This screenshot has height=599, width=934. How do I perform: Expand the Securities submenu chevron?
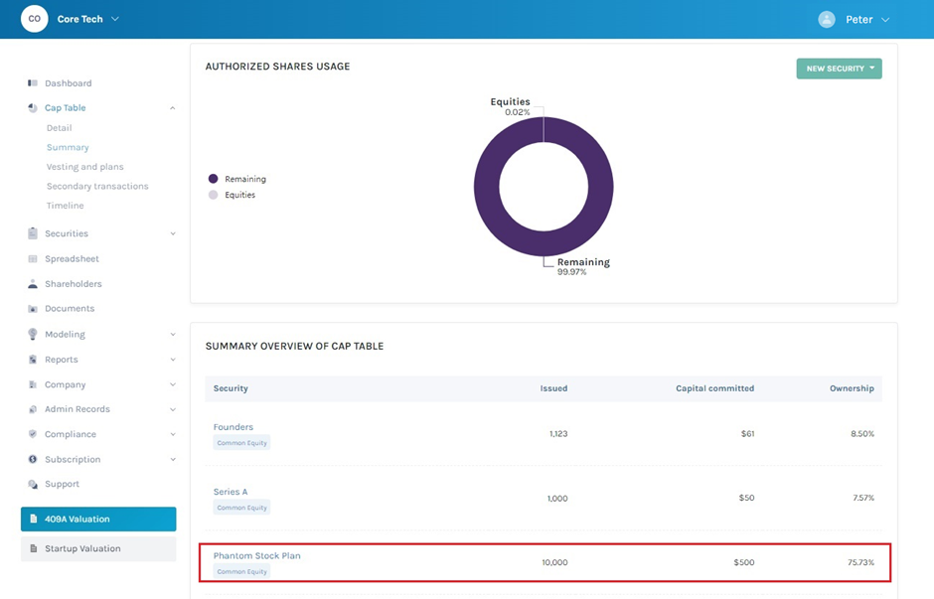tap(173, 233)
